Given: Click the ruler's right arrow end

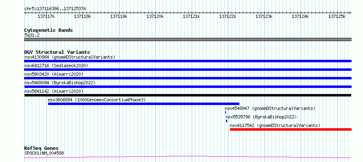Looking at the screenshot, I should 350,13.
